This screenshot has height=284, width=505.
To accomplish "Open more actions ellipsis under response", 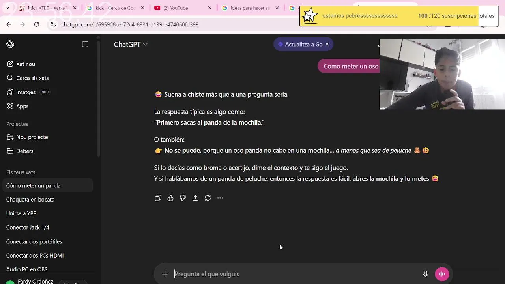I will (x=220, y=198).
